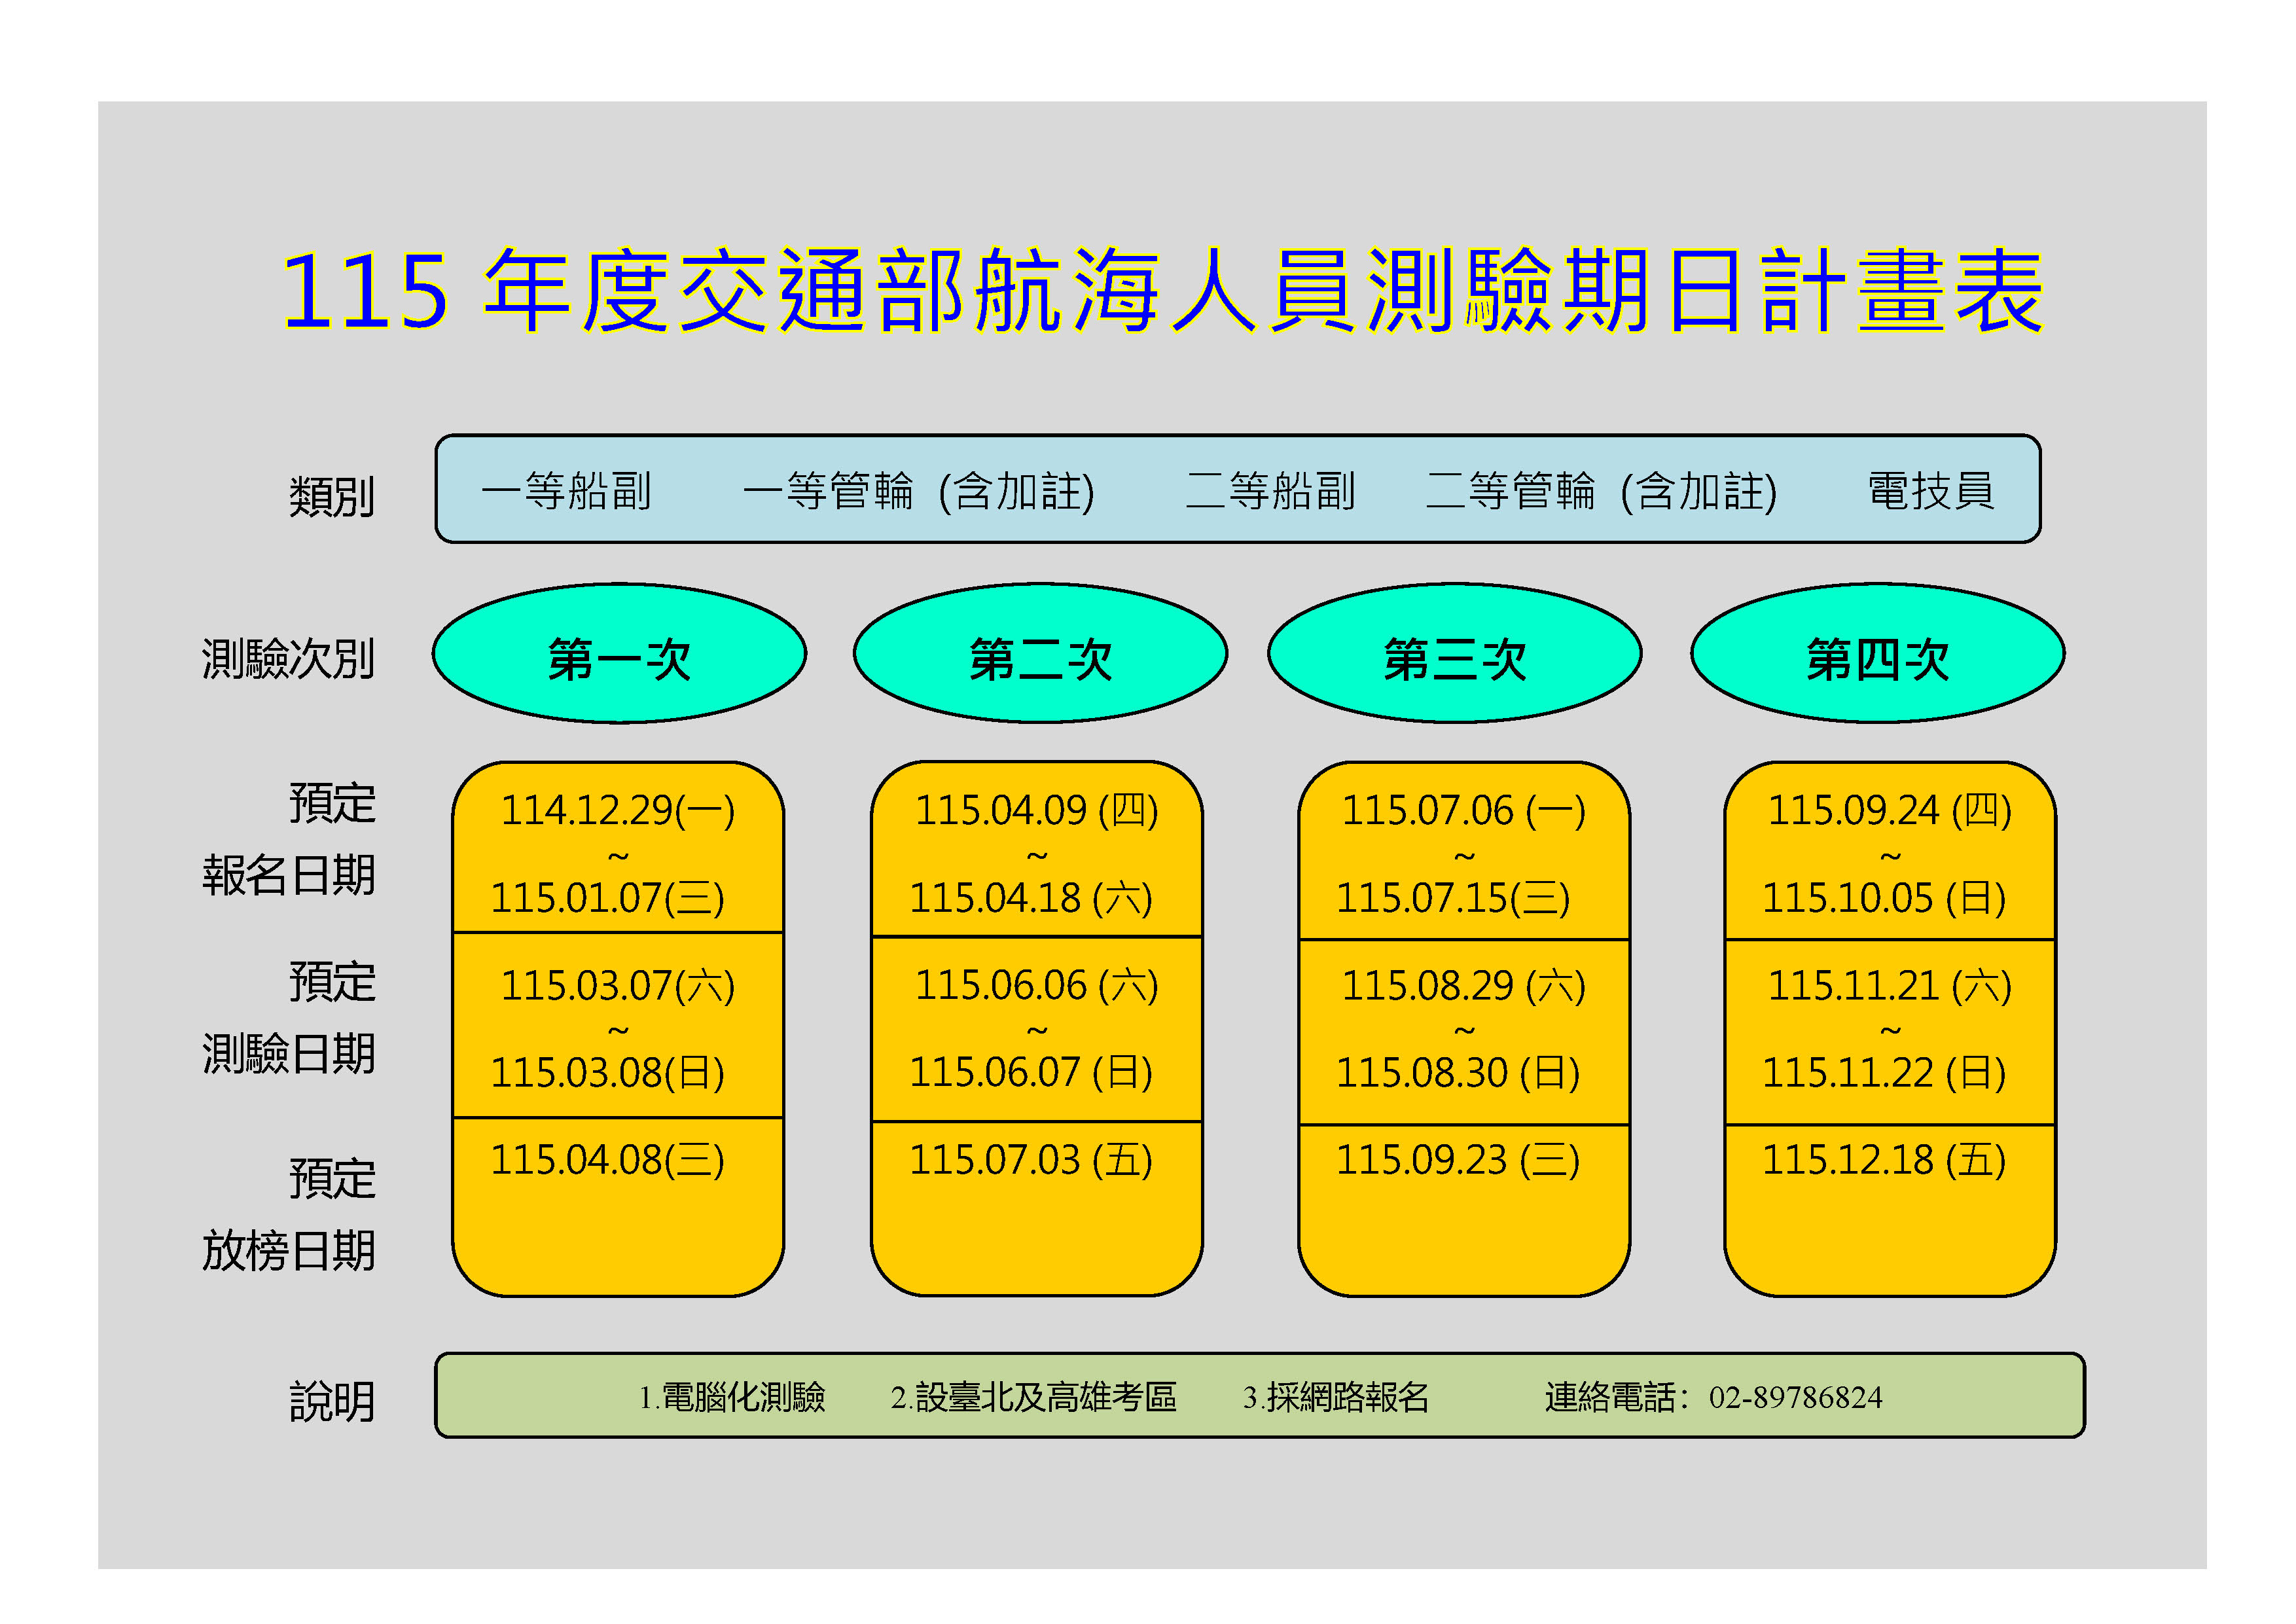Click the 說明 row label

coord(331,1401)
